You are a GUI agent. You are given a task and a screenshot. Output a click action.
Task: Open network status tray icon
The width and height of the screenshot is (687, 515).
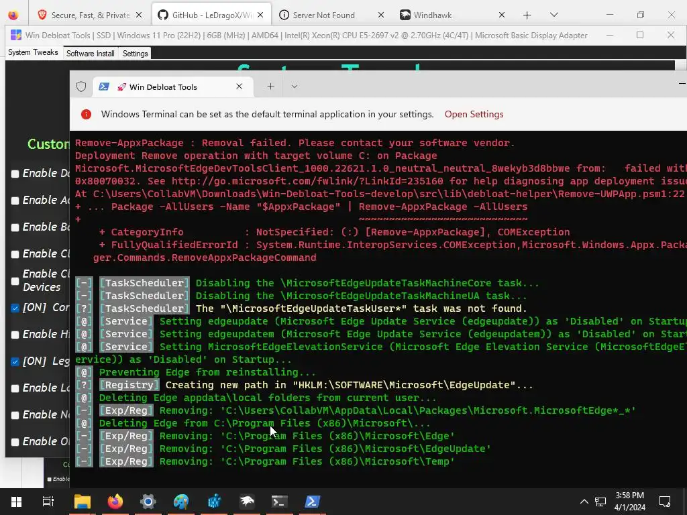[x=600, y=502]
